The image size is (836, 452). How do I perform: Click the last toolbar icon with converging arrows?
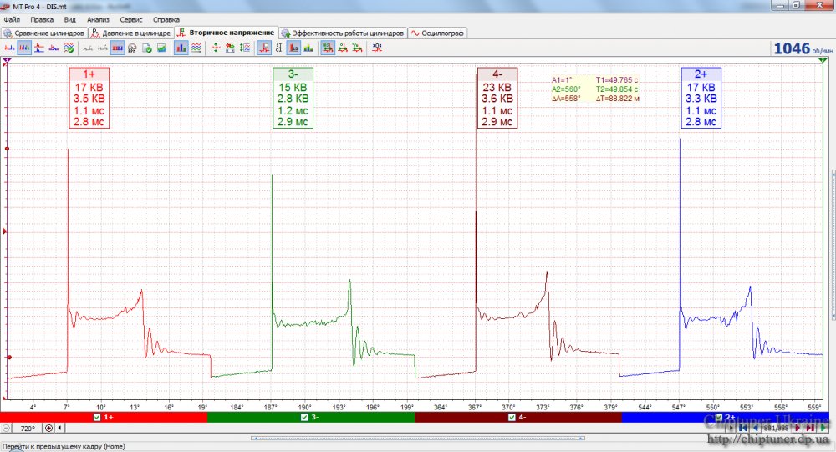coord(377,48)
